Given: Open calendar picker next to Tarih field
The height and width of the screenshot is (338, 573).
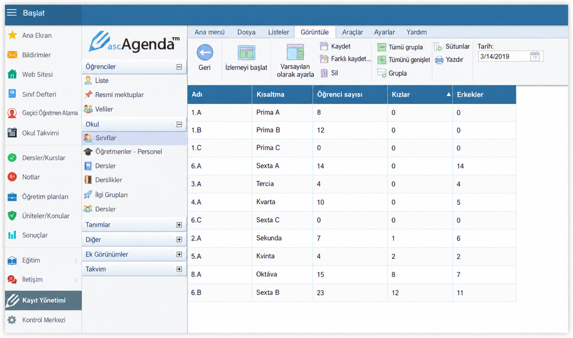Looking at the screenshot, I should point(535,56).
